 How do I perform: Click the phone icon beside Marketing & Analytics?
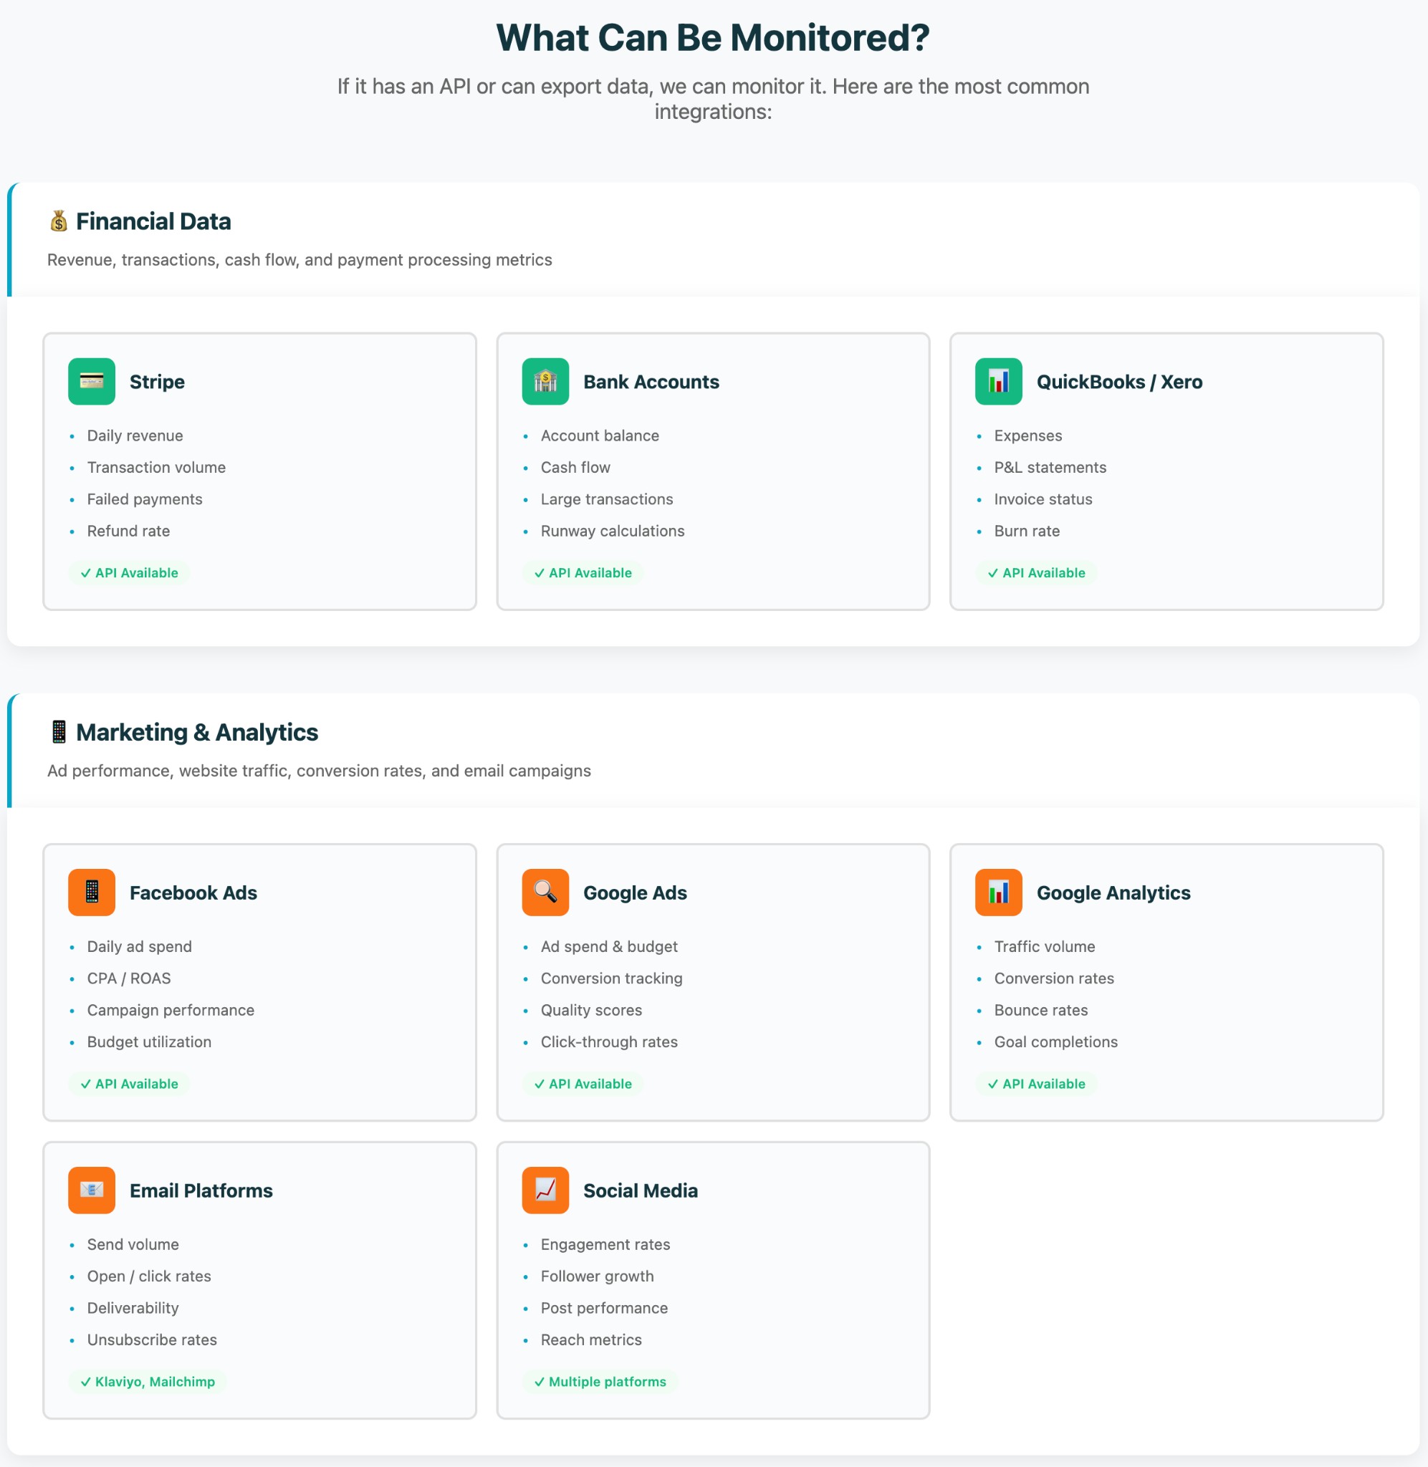coord(59,731)
